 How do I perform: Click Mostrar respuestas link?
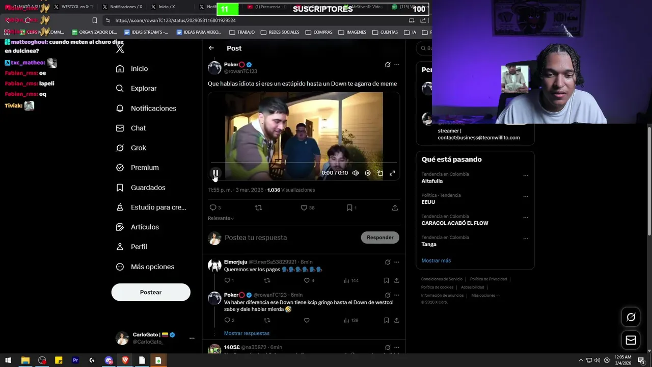247,333
